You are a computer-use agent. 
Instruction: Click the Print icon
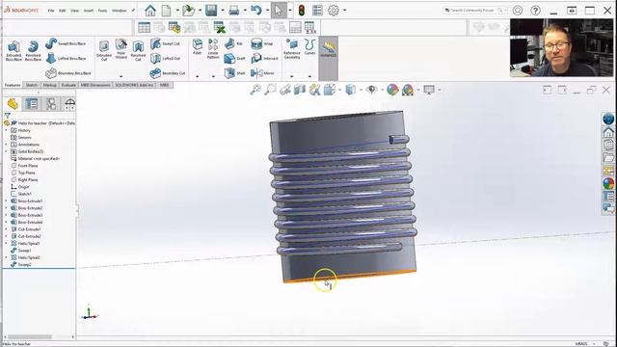tap(233, 11)
